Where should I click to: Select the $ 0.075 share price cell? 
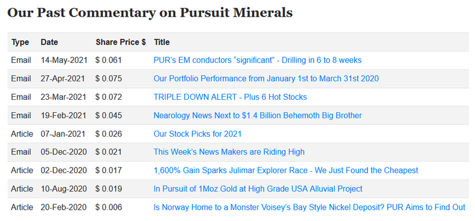click(x=109, y=78)
